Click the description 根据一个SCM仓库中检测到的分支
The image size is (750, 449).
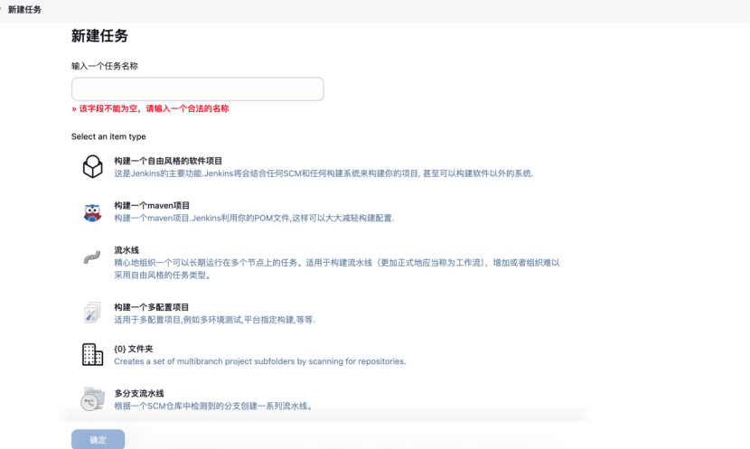(x=214, y=406)
